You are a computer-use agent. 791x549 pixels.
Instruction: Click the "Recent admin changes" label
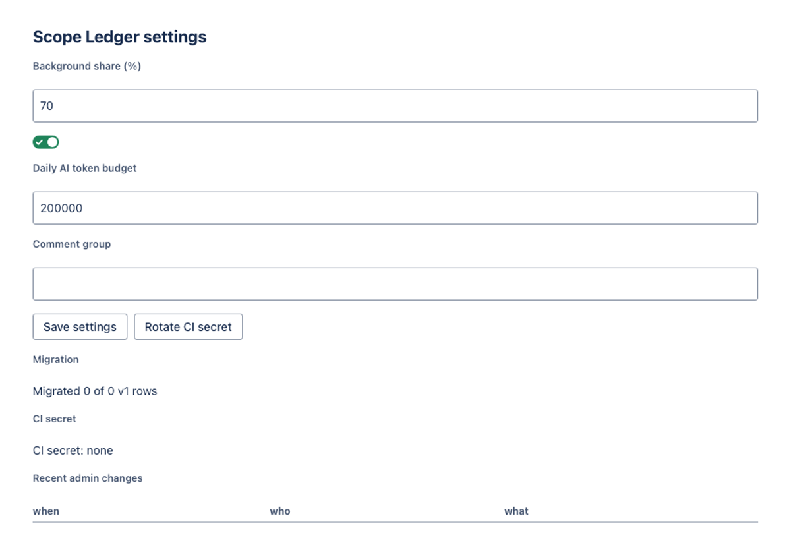pyautogui.click(x=88, y=478)
